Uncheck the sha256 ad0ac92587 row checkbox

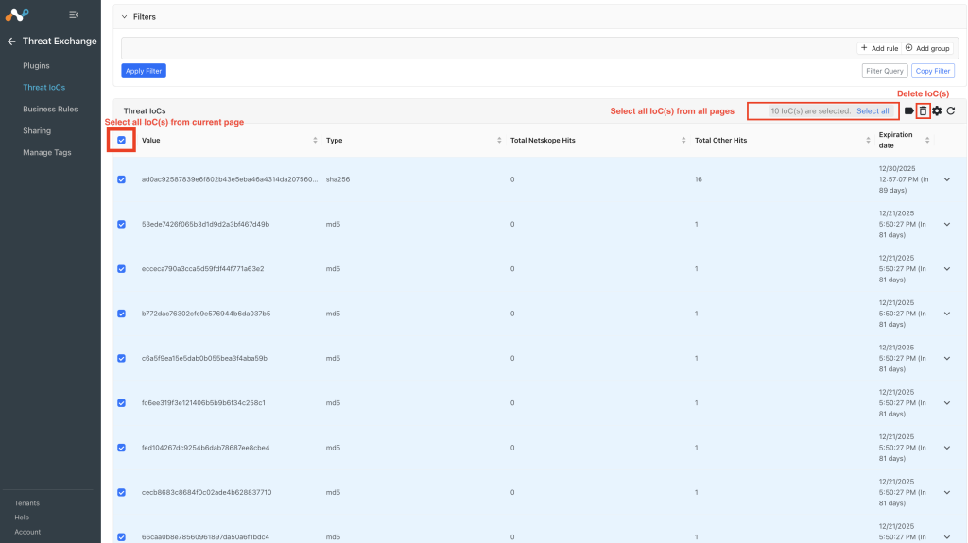pyautogui.click(x=122, y=179)
